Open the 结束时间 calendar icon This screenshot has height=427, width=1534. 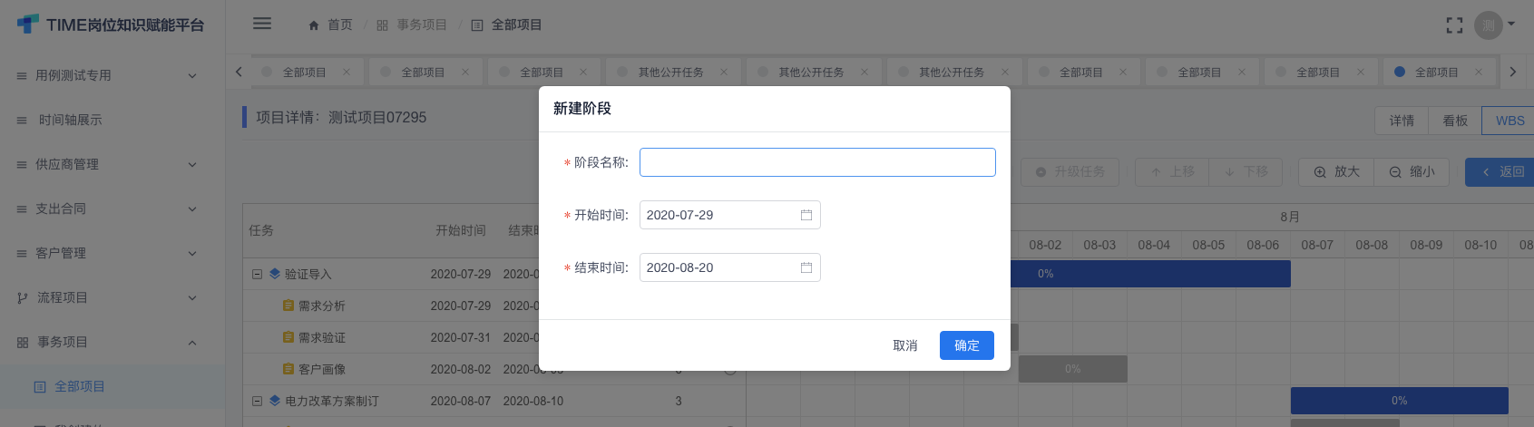(x=806, y=267)
